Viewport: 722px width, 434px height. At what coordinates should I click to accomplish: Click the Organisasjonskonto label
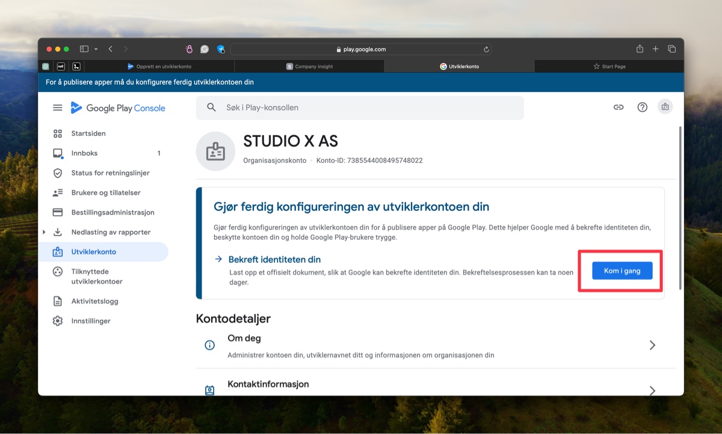(x=274, y=160)
